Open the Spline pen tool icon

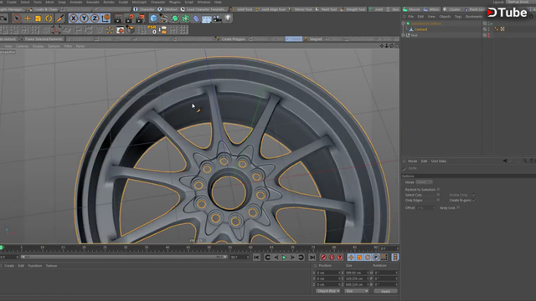pos(164,18)
